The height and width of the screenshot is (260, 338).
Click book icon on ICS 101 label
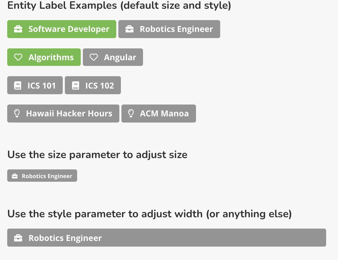coord(17,85)
